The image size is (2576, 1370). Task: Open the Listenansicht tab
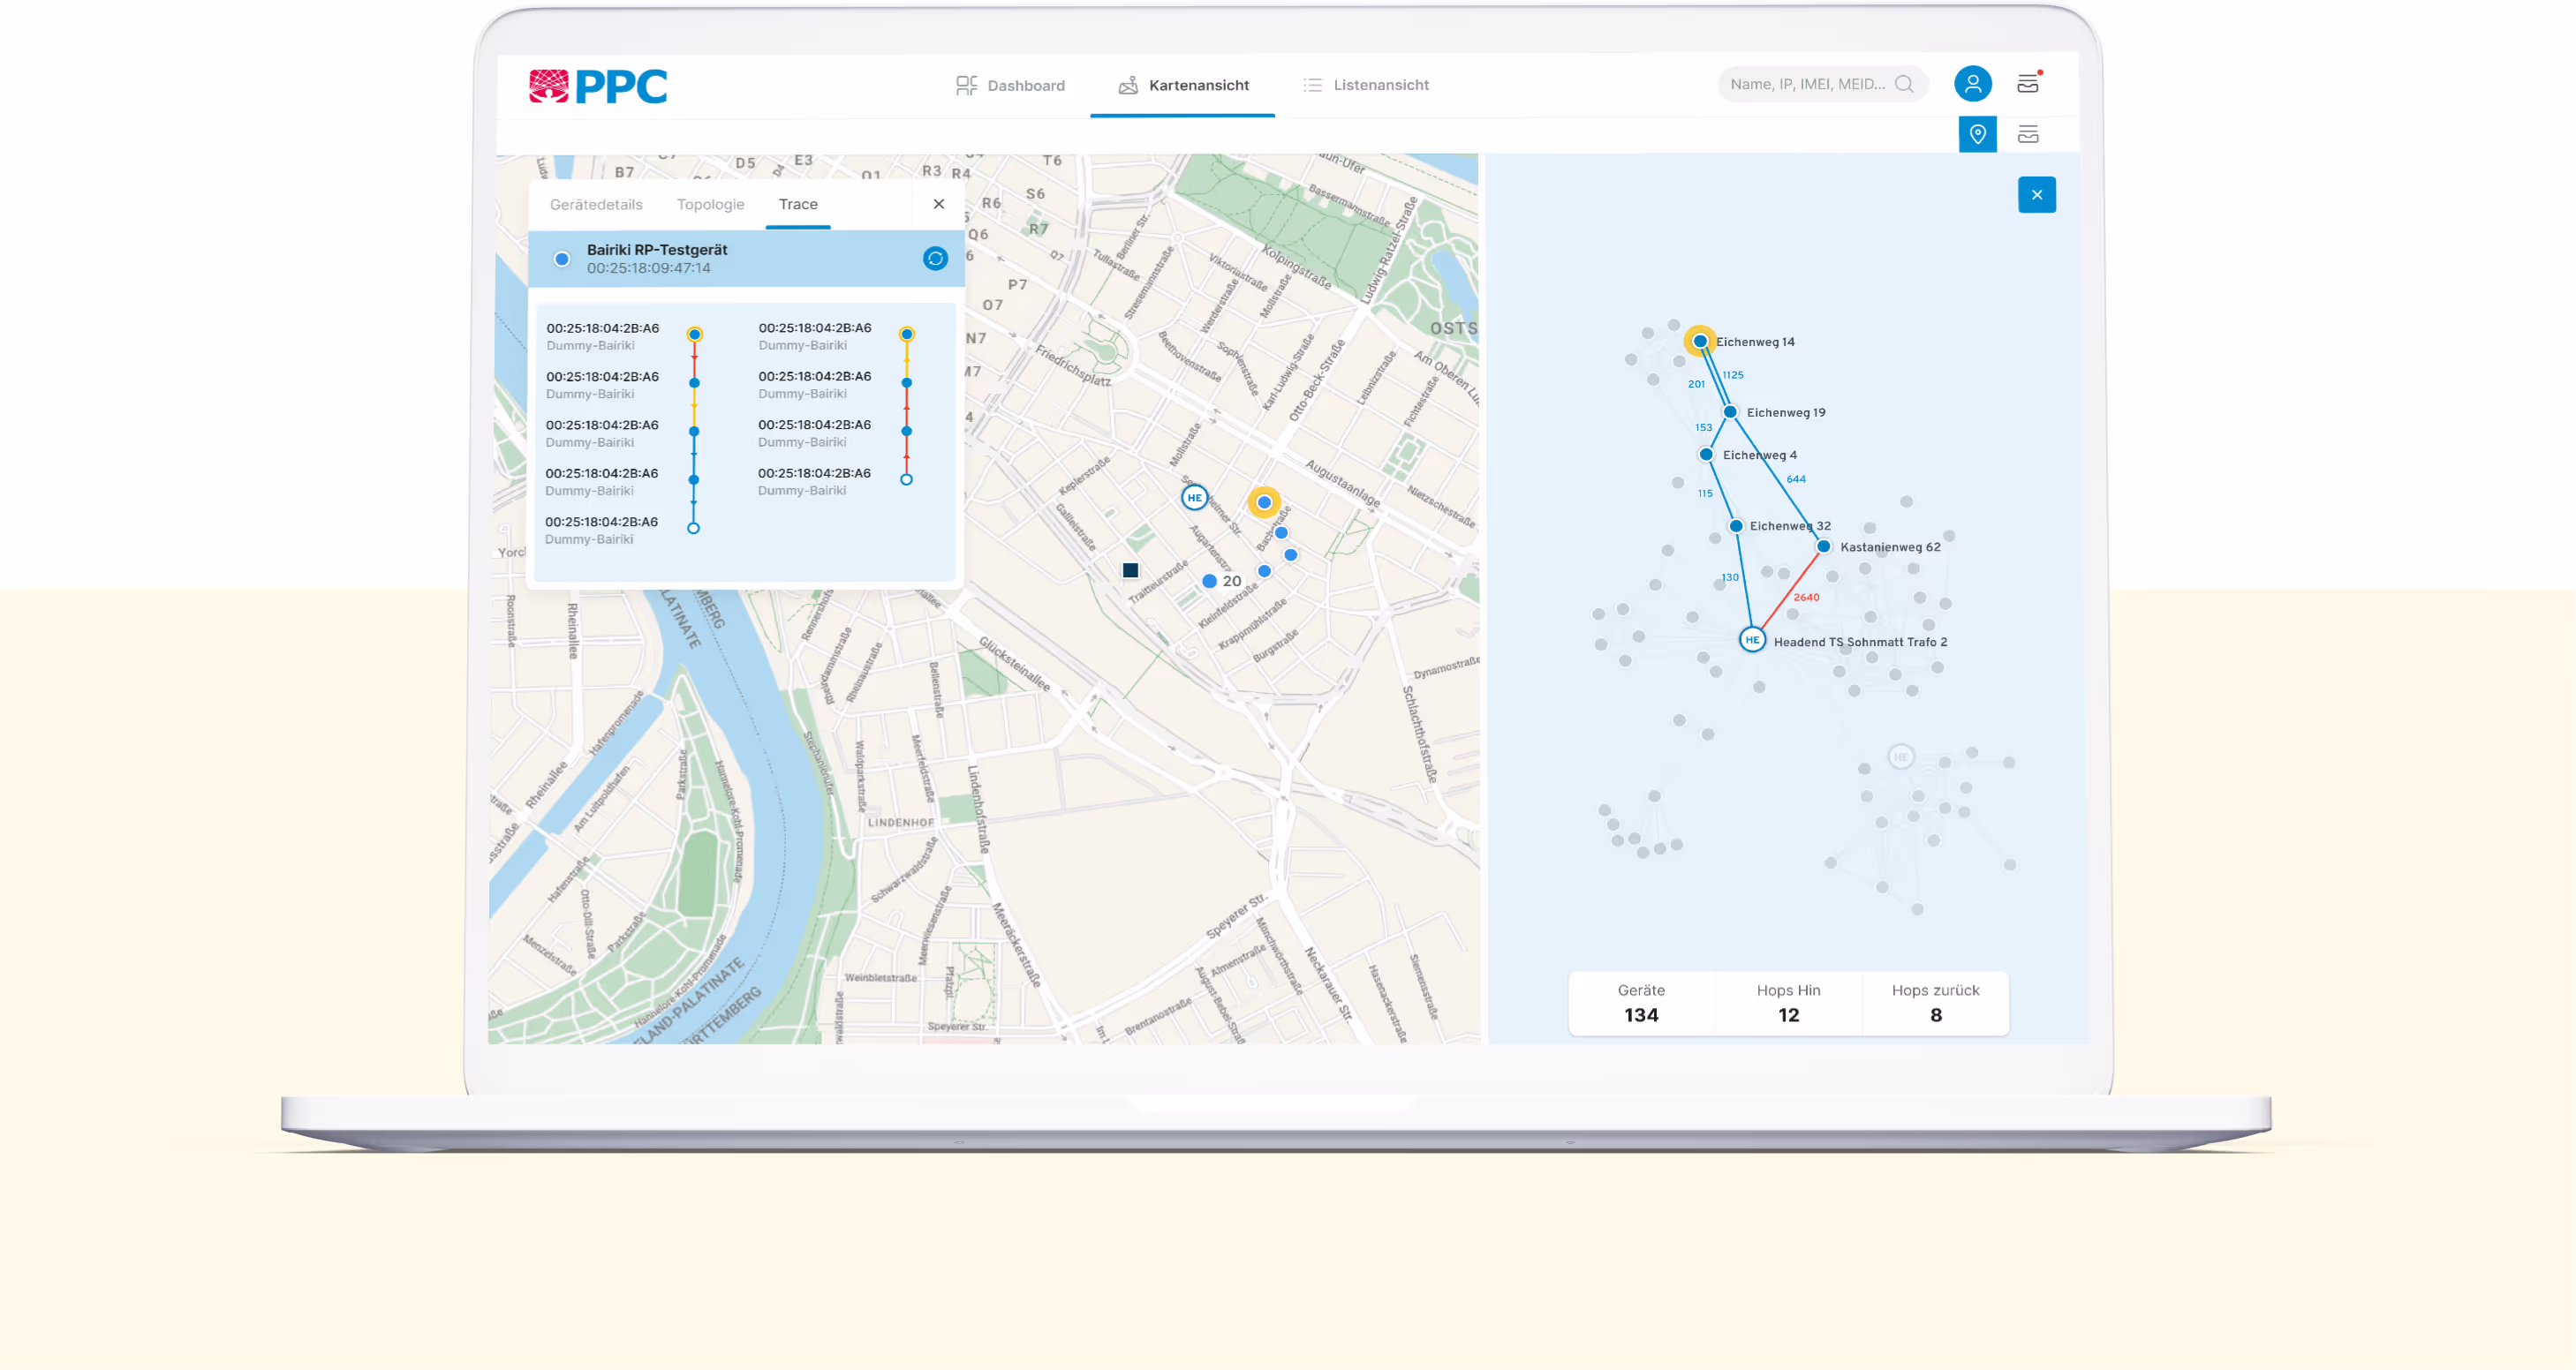click(1366, 85)
